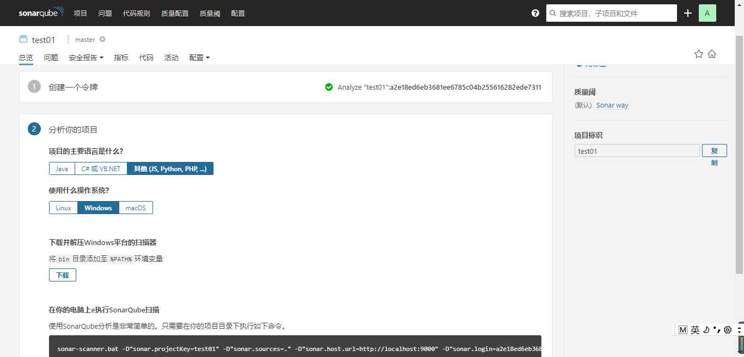
Task: Click the IME punctuation mode icon
Action: (717, 329)
